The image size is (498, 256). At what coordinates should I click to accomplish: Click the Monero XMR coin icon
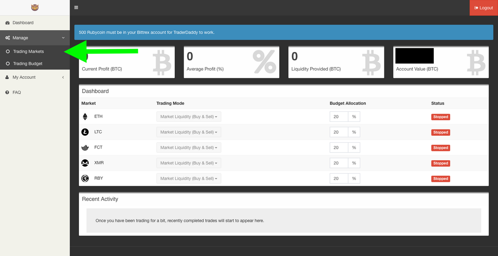coord(85,163)
